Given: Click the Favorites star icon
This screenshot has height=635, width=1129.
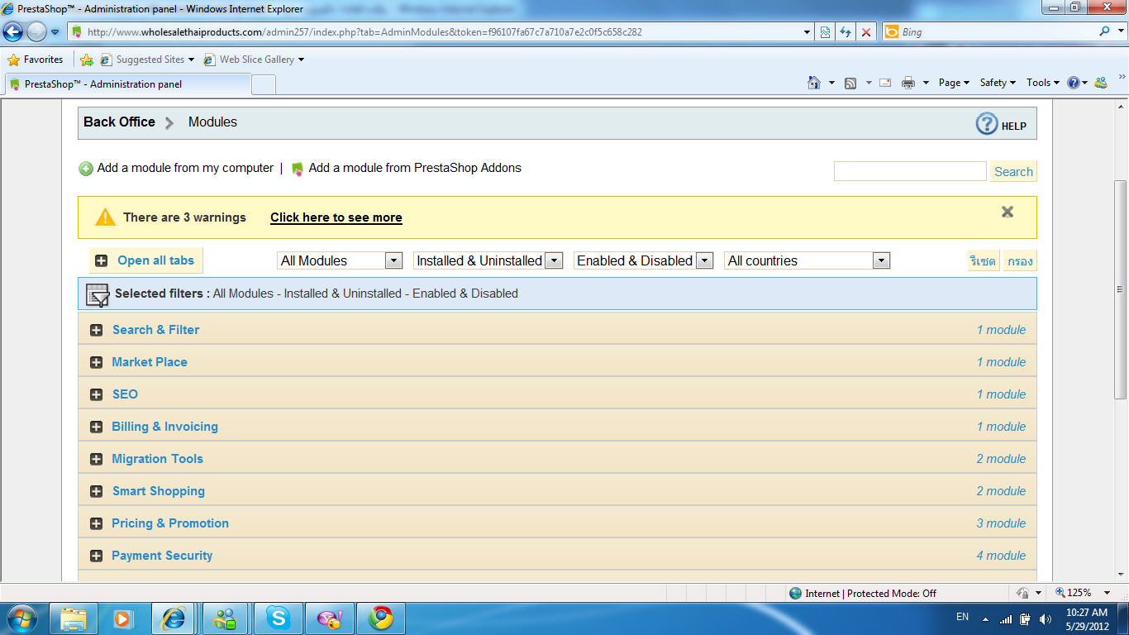Looking at the screenshot, I should click(x=13, y=60).
